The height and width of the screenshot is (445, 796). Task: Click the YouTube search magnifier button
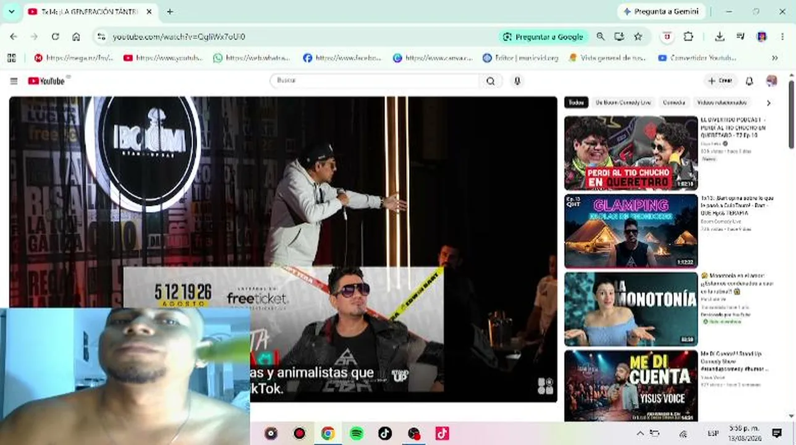coord(491,81)
